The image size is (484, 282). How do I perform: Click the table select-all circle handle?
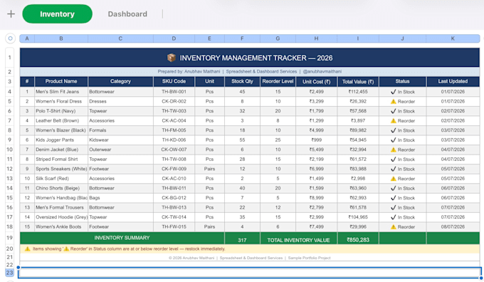pyautogui.click(x=10, y=38)
